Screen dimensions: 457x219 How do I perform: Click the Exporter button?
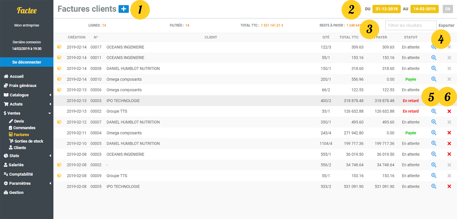pyautogui.click(x=447, y=25)
